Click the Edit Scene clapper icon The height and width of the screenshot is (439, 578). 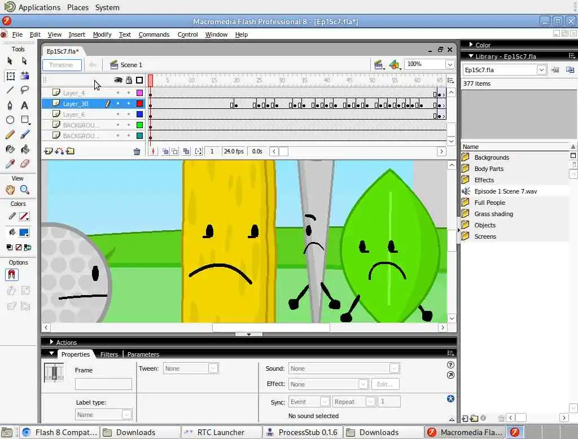click(x=378, y=65)
